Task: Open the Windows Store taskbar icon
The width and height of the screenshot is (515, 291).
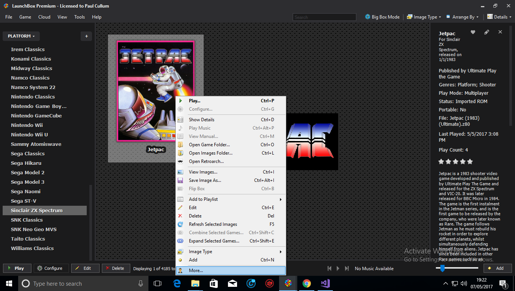Action: coord(214,283)
